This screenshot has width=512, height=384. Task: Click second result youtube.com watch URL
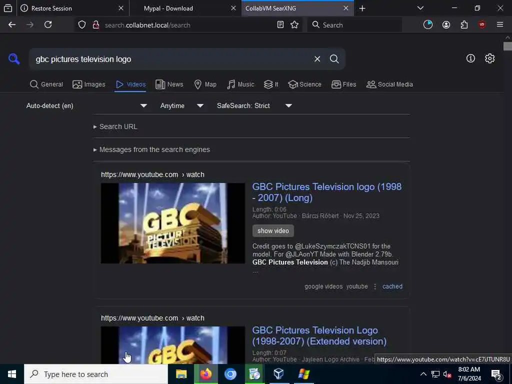[152, 318]
